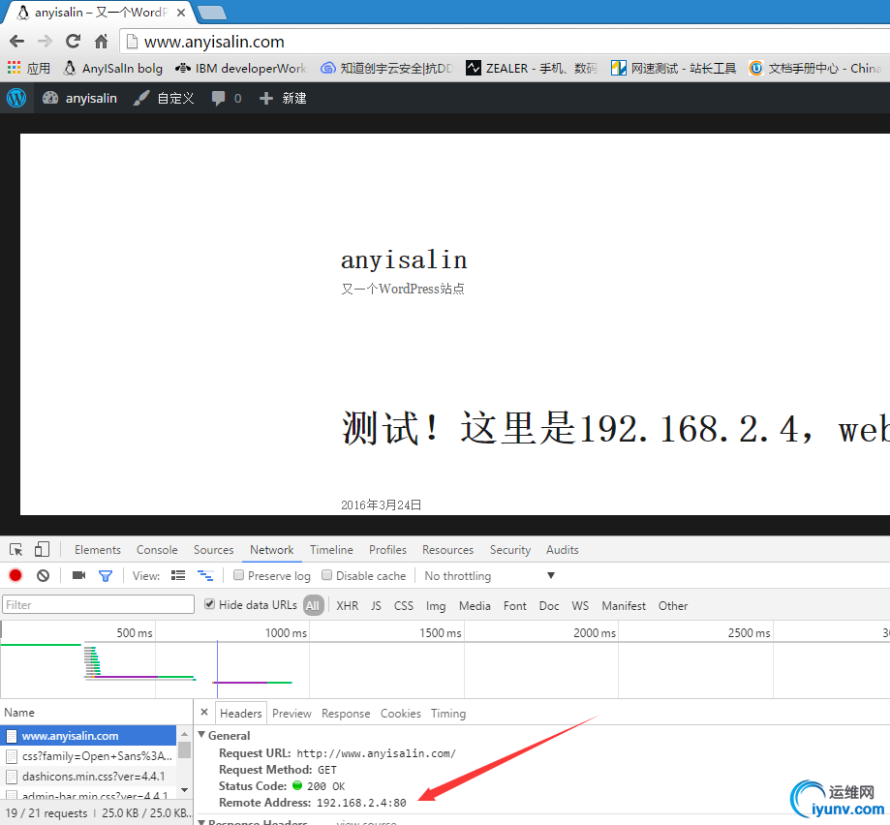890x825 pixels.
Task: Click the red record network log button
Action: click(x=15, y=575)
